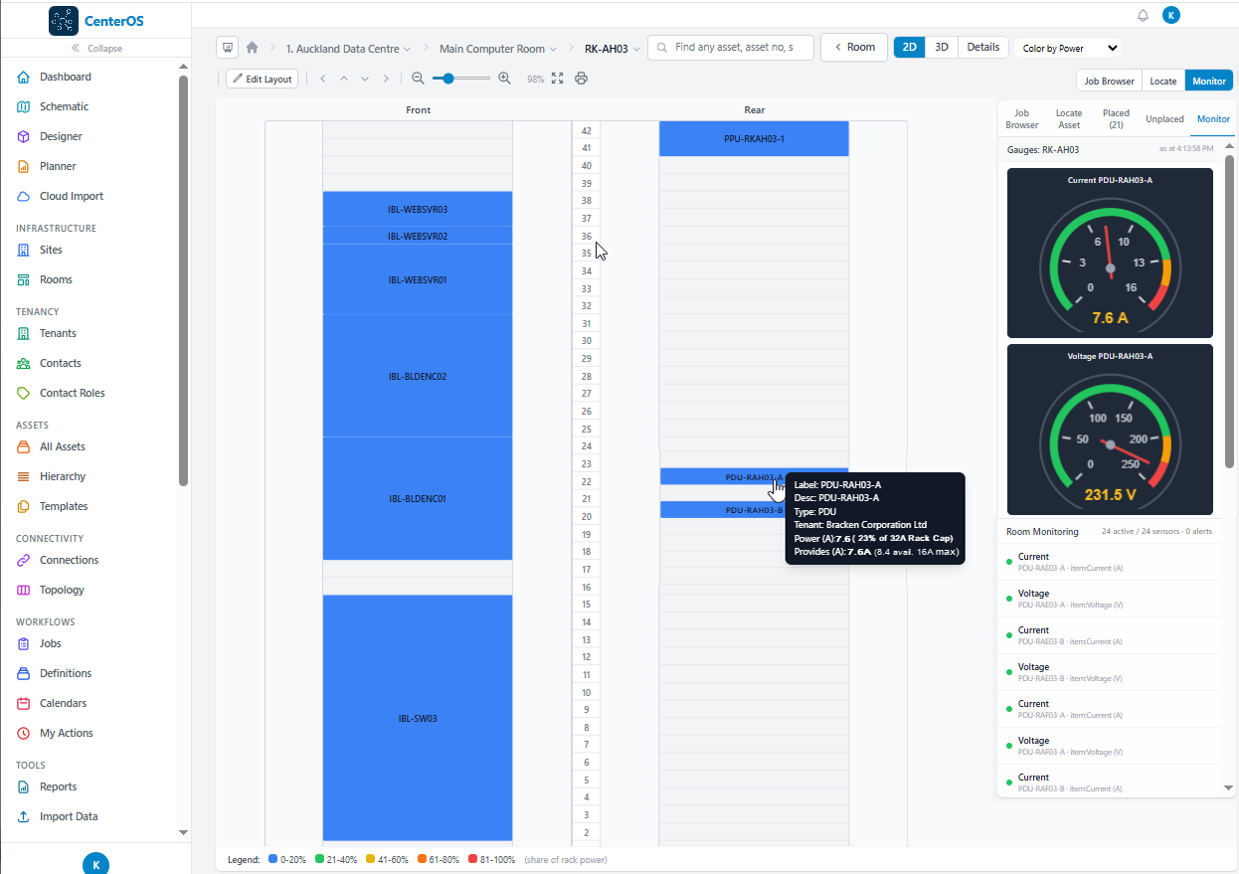Image resolution: width=1239 pixels, height=874 pixels.
Task: Switch the view to 3D mode
Action: coord(942,48)
